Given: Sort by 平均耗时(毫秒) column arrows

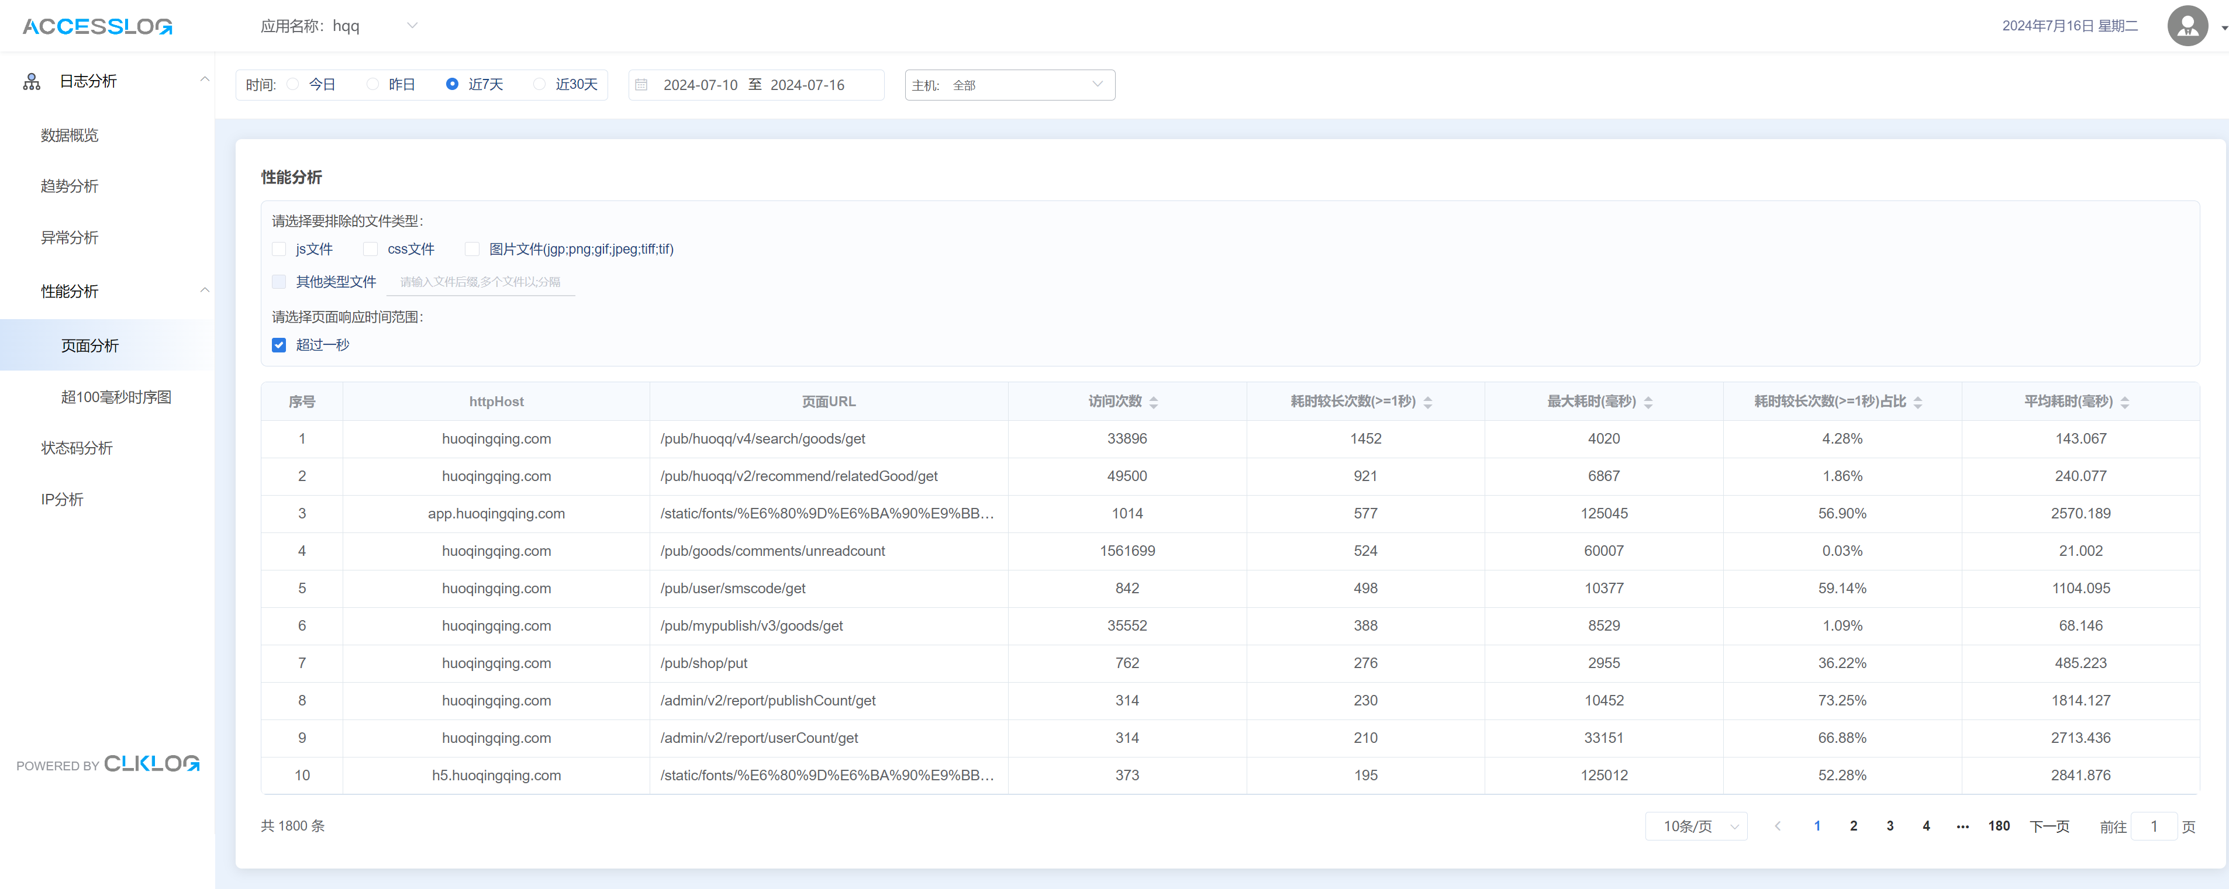Looking at the screenshot, I should 2124,402.
